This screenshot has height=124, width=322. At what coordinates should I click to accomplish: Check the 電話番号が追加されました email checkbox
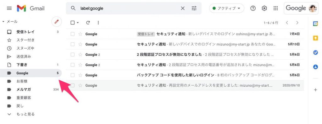[73, 65]
